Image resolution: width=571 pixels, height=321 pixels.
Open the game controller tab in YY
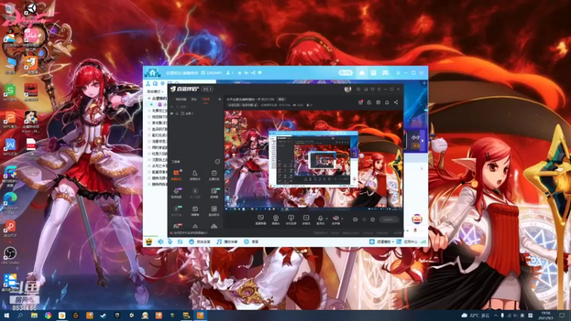(385, 73)
